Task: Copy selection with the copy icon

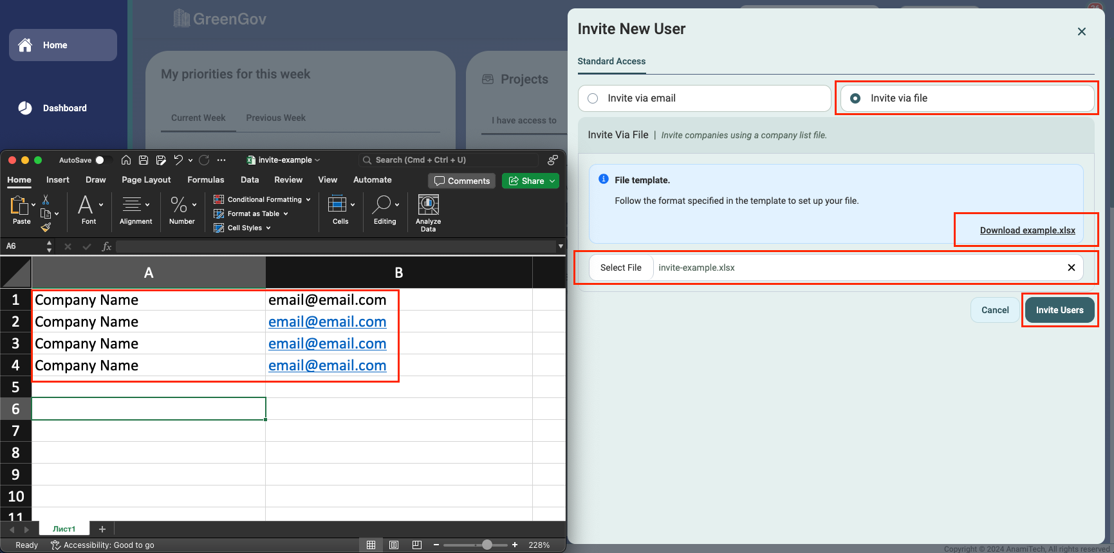Action: [46, 213]
